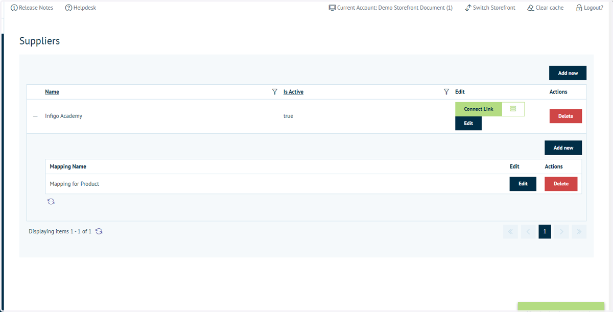The height and width of the screenshot is (312, 613).
Task: Click the list icon beside Connect Link
Action: (513, 109)
